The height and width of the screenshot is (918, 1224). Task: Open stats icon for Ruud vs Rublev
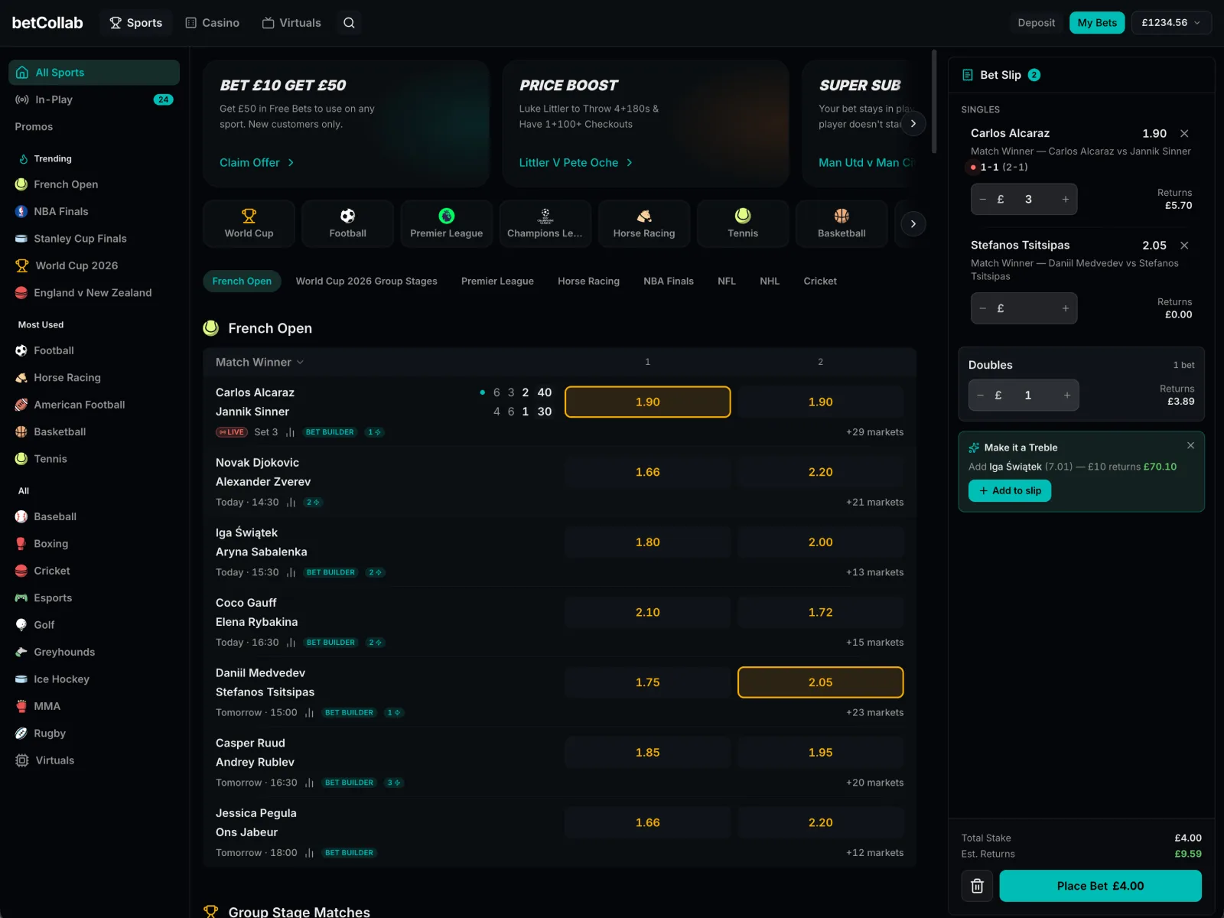309,783
